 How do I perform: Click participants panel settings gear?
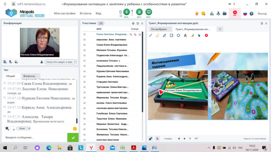coord(133,23)
